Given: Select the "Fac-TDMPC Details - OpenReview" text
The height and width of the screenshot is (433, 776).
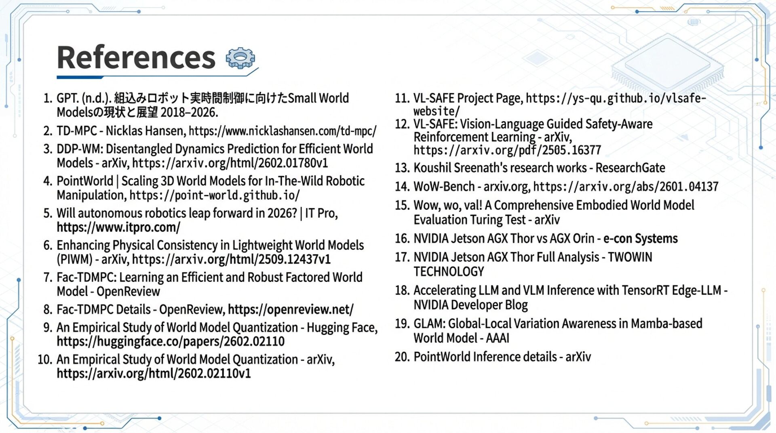Looking at the screenshot, I should coord(141,309).
